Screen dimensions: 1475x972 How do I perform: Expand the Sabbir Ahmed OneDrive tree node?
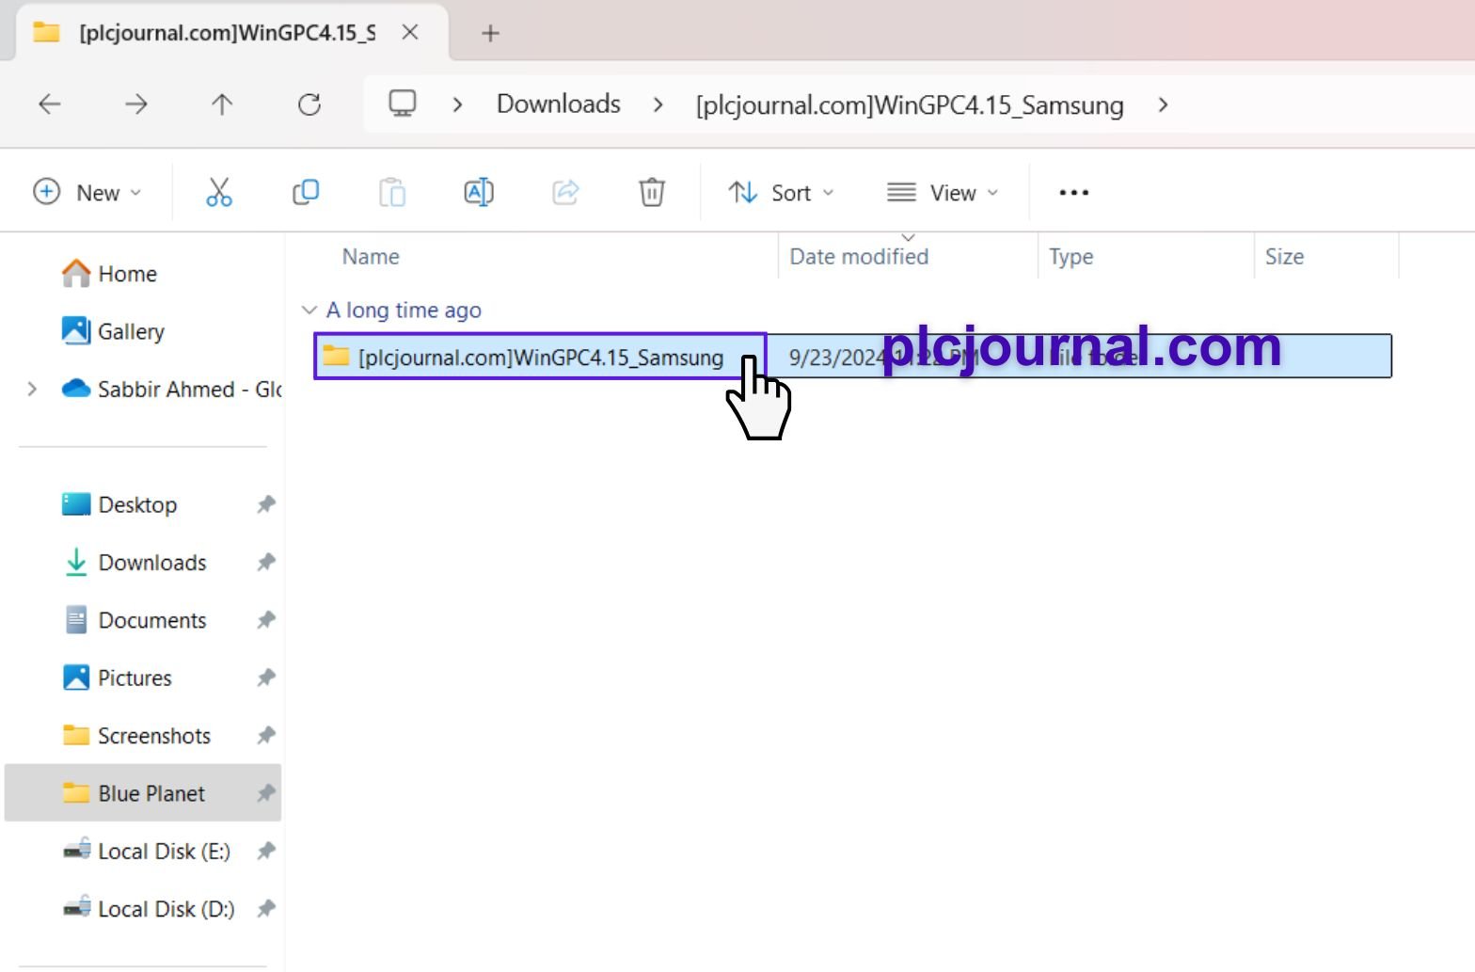click(32, 389)
